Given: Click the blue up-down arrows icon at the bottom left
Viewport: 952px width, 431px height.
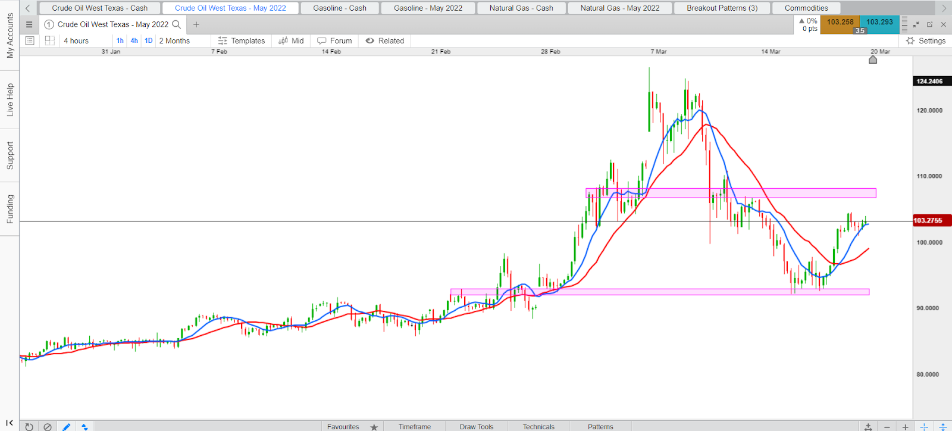Looking at the screenshot, I should pos(84,427).
